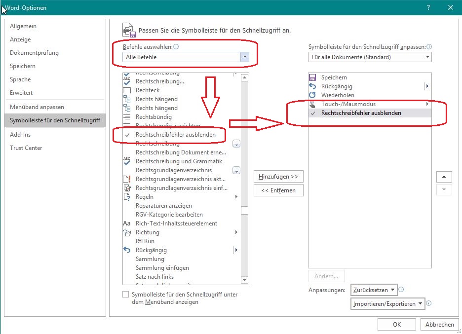Select Sammlung einfügen command
Viewport: 462px width, 334px height.
click(x=162, y=268)
